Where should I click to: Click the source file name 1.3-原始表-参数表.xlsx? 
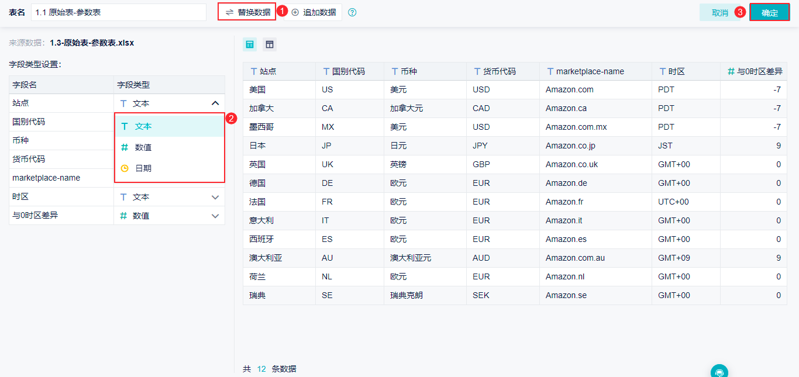coord(92,43)
